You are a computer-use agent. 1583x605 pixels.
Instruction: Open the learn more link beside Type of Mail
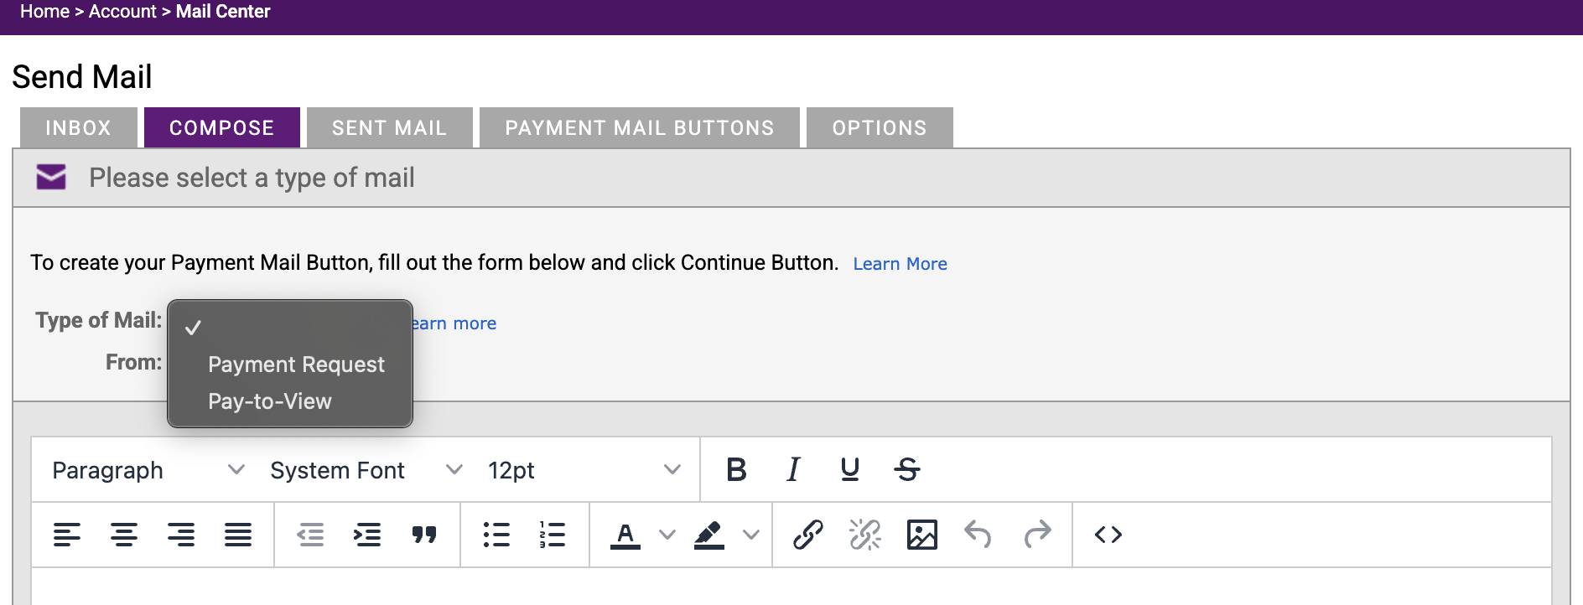[x=454, y=323]
